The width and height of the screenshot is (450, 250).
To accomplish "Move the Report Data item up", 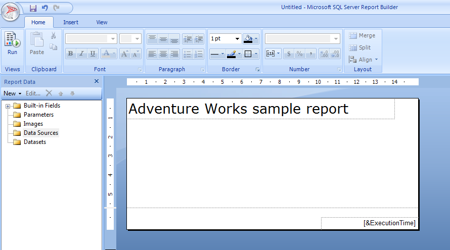I will click(x=61, y=93).
